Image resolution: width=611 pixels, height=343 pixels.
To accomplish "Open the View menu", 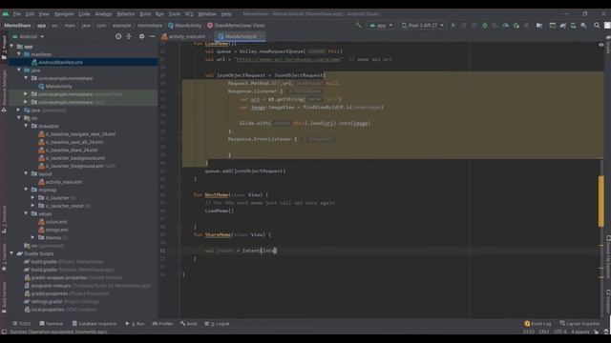I will [44, 14].
